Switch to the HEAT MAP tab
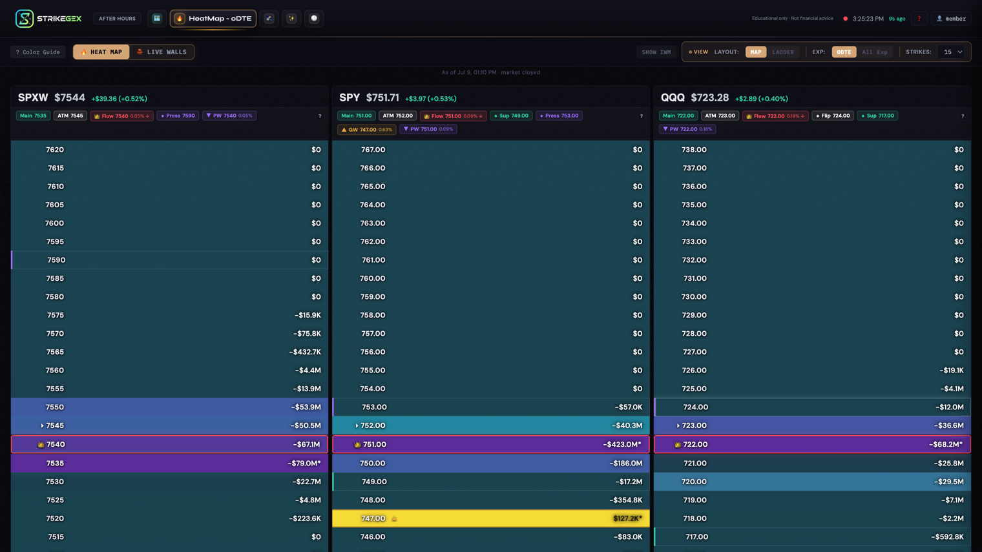This screenshot has height=552, width=982. (101, 52)
